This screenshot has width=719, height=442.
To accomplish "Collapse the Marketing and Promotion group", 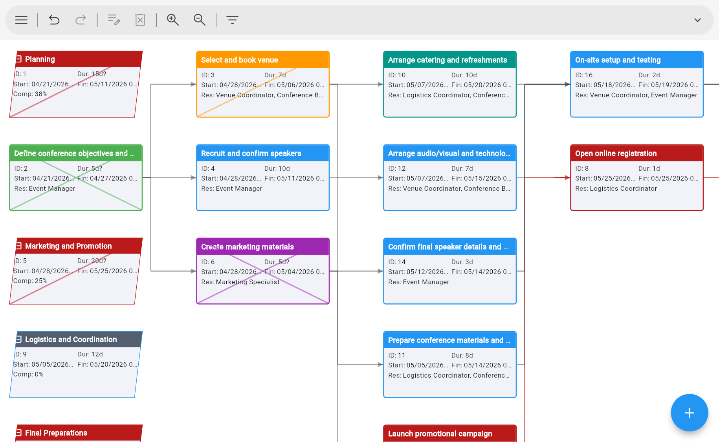I will (18, 246).
